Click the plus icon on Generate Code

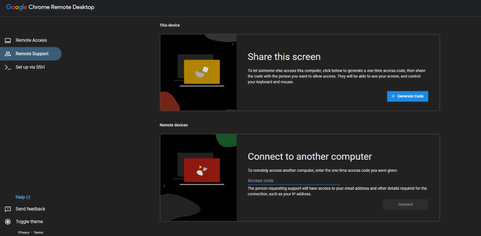tap(393, 96)
